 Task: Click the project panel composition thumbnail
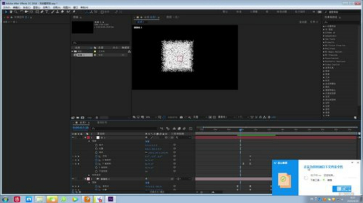point(82,27)
